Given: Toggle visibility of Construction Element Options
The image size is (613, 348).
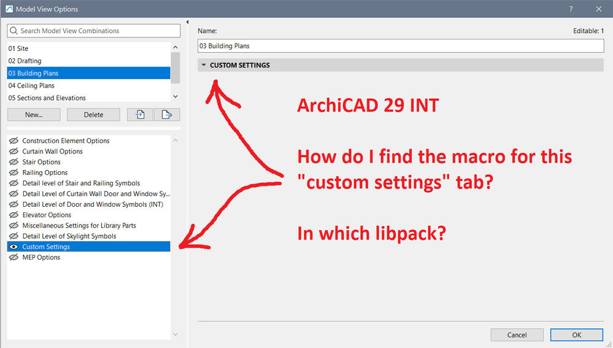Looking at the screenshot, I should 13,141.
